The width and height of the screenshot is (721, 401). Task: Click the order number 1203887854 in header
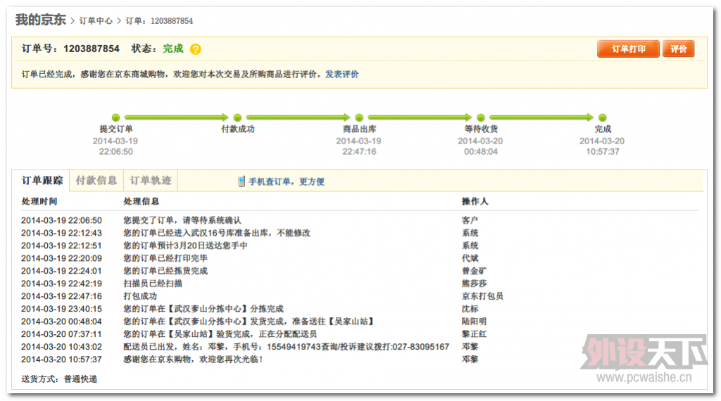click(92, 49)
